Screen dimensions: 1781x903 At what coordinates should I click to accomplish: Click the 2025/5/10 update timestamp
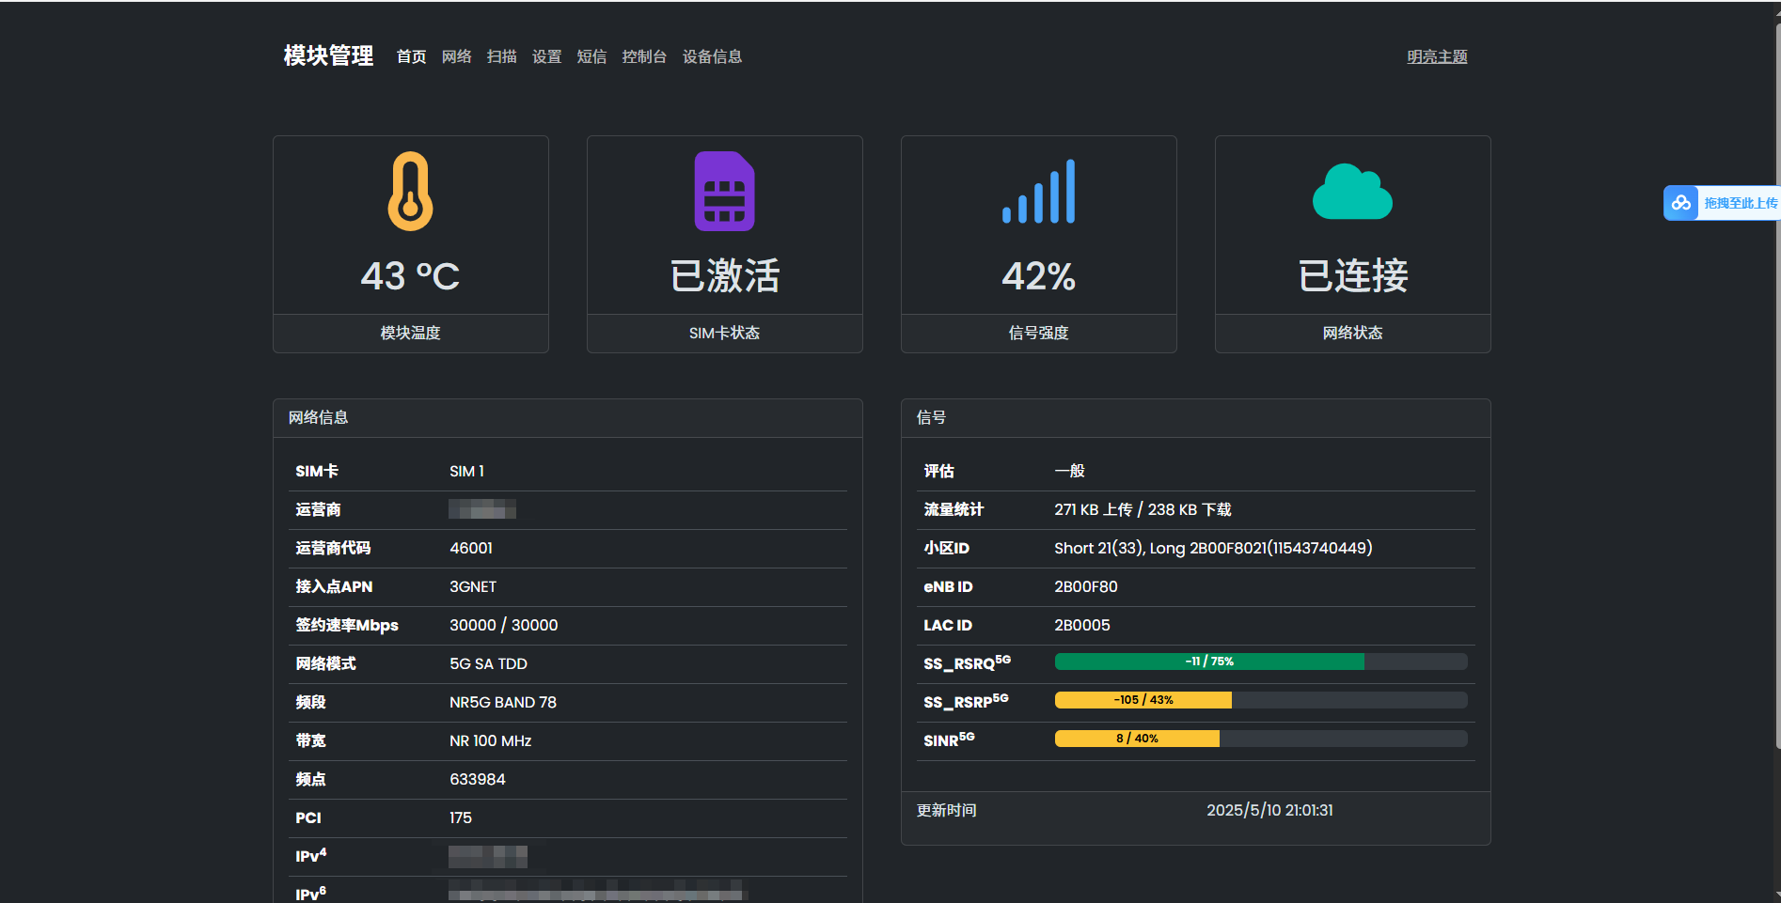tap(1269, 810)
